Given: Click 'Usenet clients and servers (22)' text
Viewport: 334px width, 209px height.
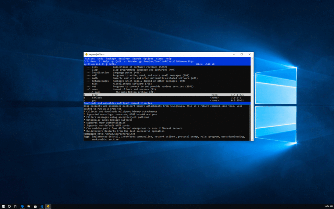Looking at the screenshot, I should point(134,89).
